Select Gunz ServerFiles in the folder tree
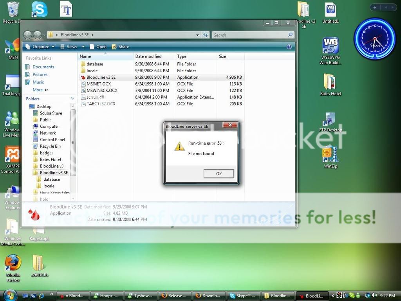The image size is (401, 301). click(x=51, y=192)
